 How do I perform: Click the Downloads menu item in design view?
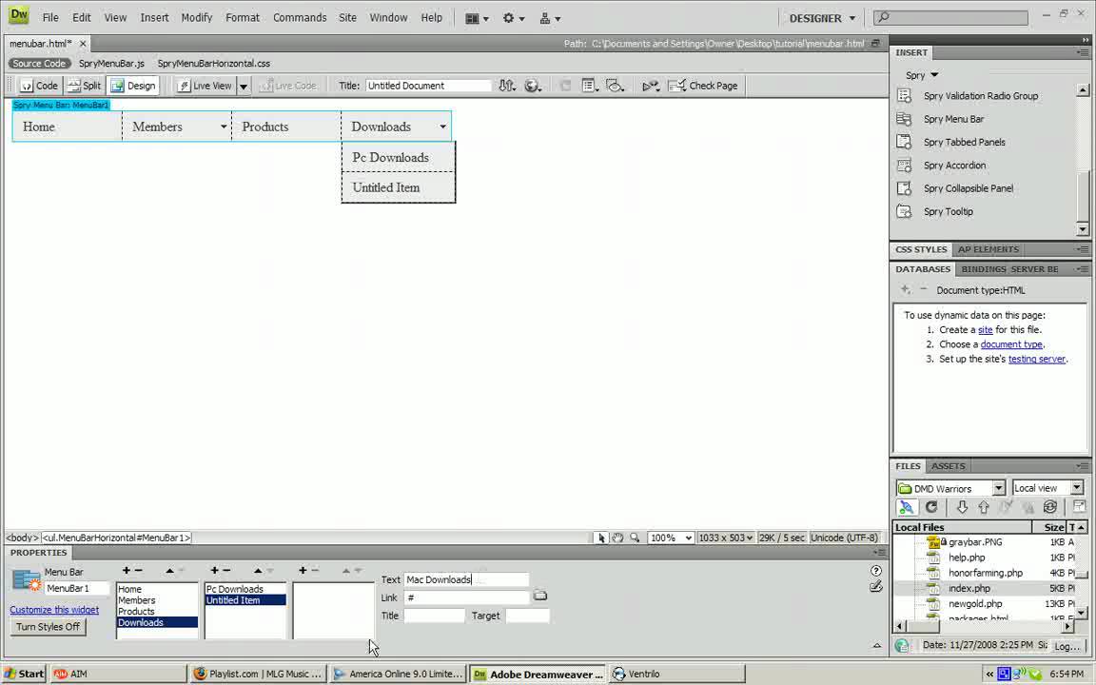pos(382,127)
